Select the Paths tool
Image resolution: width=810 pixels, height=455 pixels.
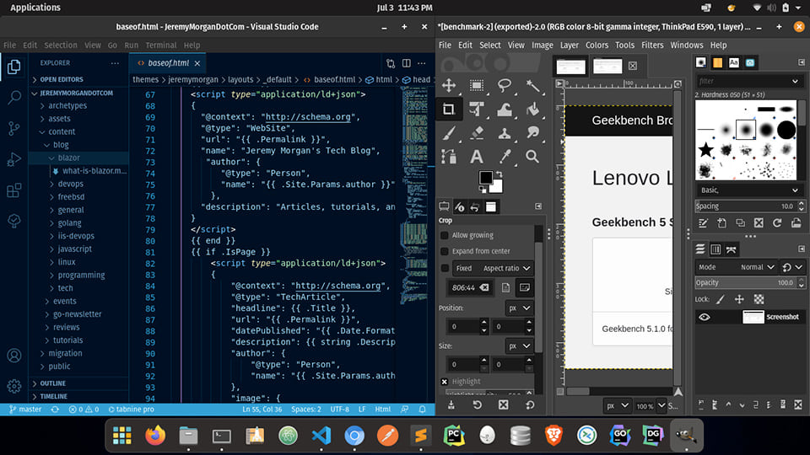448,157
